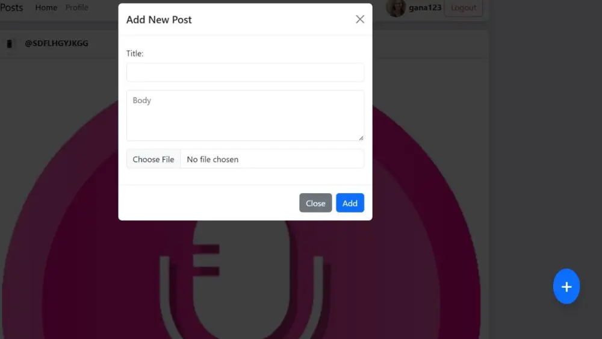Click the gana123 profile avatar picture
602x339 pixels.
[x=396, y=8]
